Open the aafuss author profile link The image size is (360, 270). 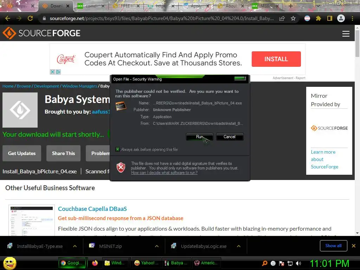pyautogui.click(x=101, y=112)
